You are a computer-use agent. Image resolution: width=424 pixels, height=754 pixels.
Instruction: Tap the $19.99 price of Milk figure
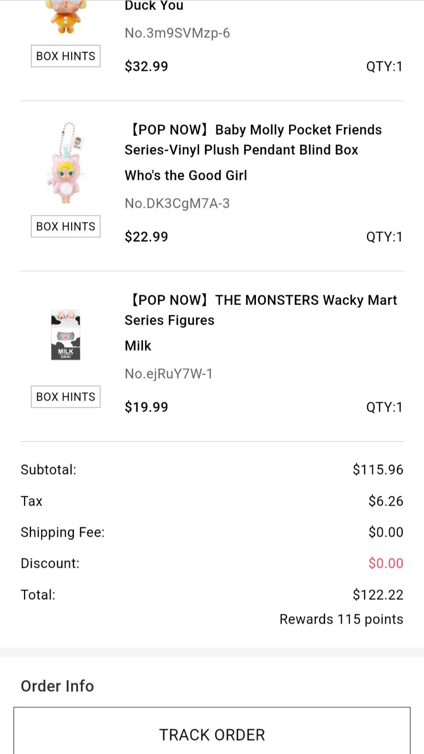pyautogui.click(x=146, y=407)
